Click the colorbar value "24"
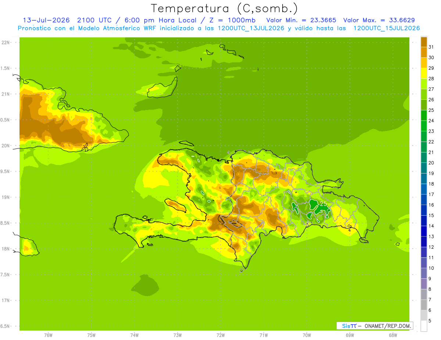 point(431,121)
